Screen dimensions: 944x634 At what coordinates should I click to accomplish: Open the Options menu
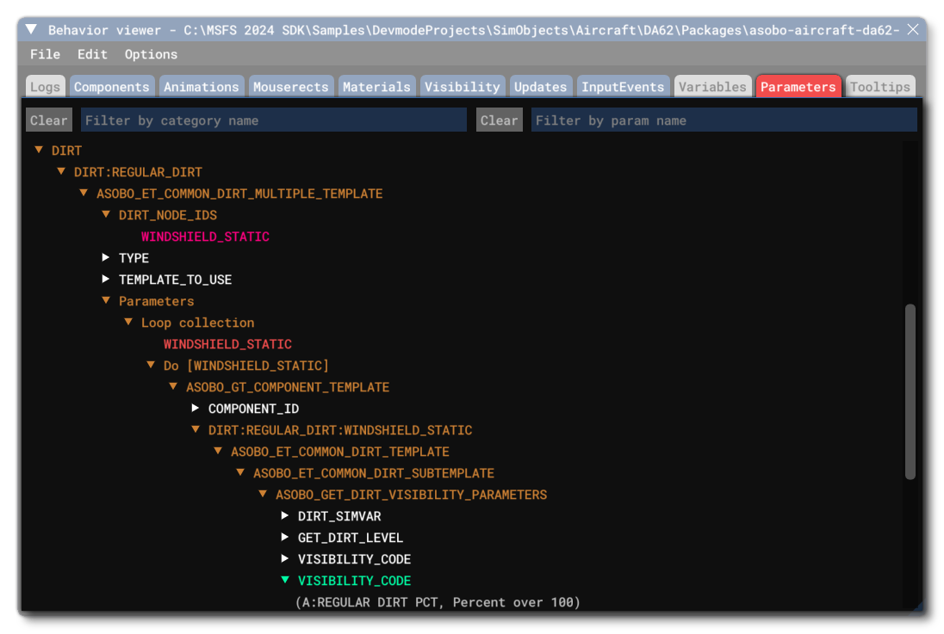pyautogui.click(x=151, y=54)
